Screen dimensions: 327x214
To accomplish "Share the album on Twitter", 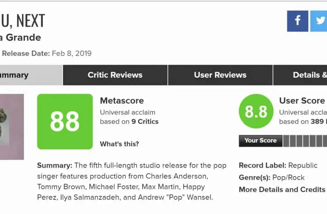I will 319,21.
